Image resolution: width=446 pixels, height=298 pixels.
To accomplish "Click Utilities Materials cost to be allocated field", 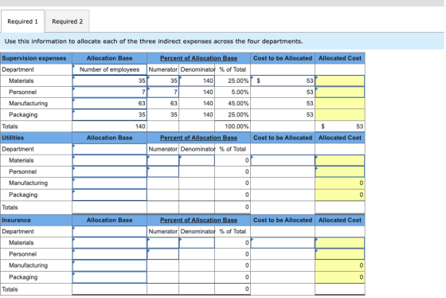I will (x=283, y=160).
